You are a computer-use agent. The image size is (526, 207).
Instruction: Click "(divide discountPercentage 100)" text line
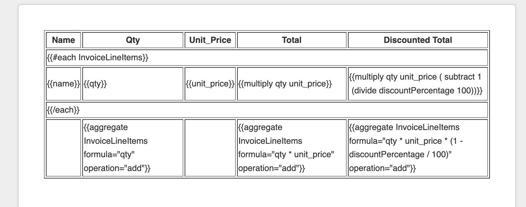(417, 91)
